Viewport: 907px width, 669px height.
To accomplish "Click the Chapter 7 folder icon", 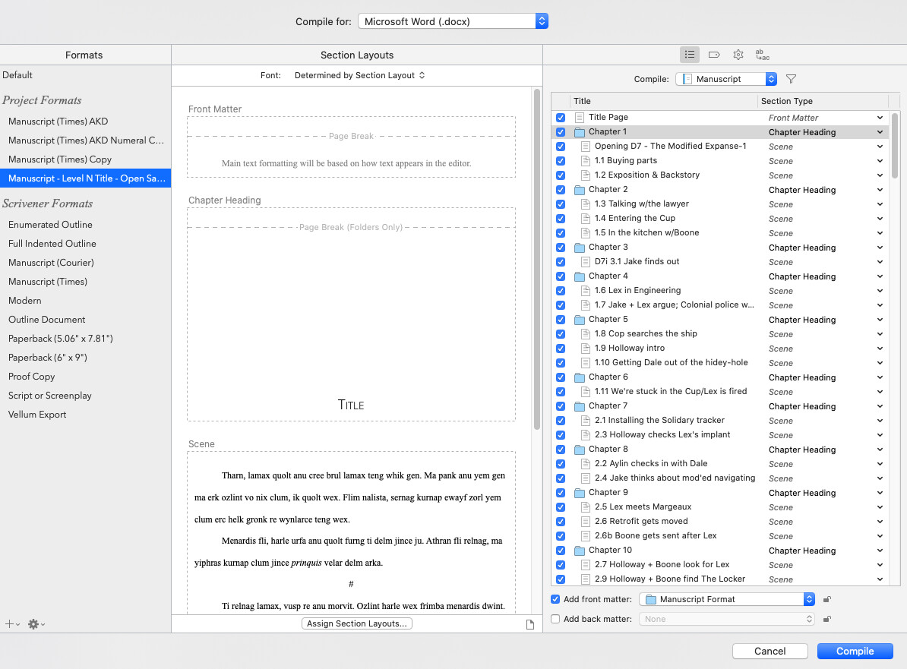I will (579, 406).
